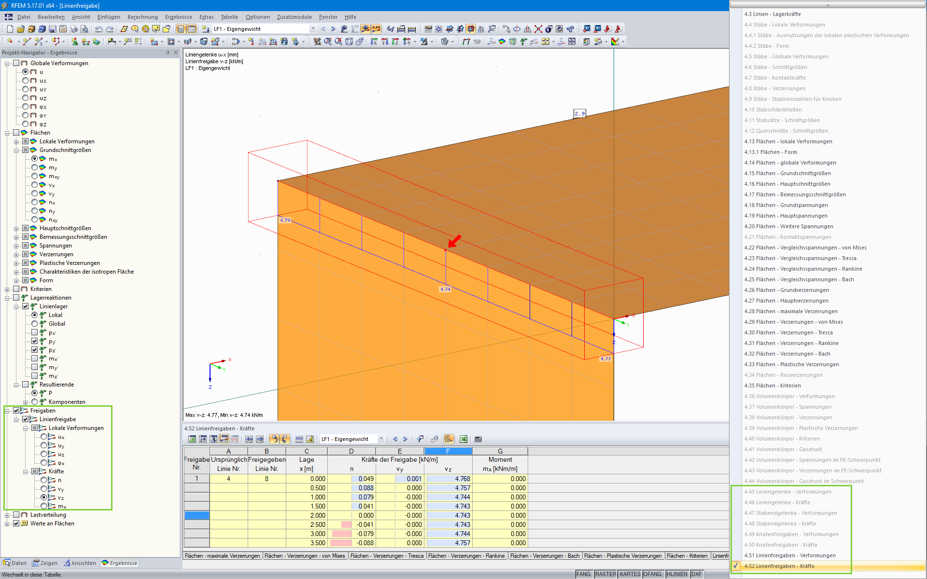The height and width of the screenshot is (579, 927).
Task: Create a new model with the New icon
Action: pyautogui.click(x=10, y=29)
